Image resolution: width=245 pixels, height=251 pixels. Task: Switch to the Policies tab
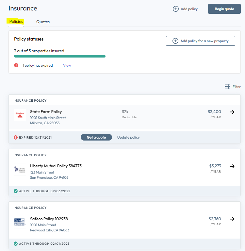click(16, 22)
